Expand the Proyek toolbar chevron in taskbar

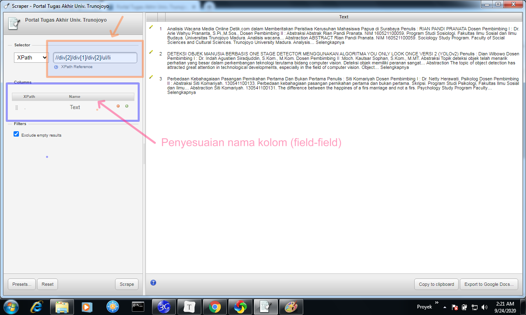click(x=436, y=303)
